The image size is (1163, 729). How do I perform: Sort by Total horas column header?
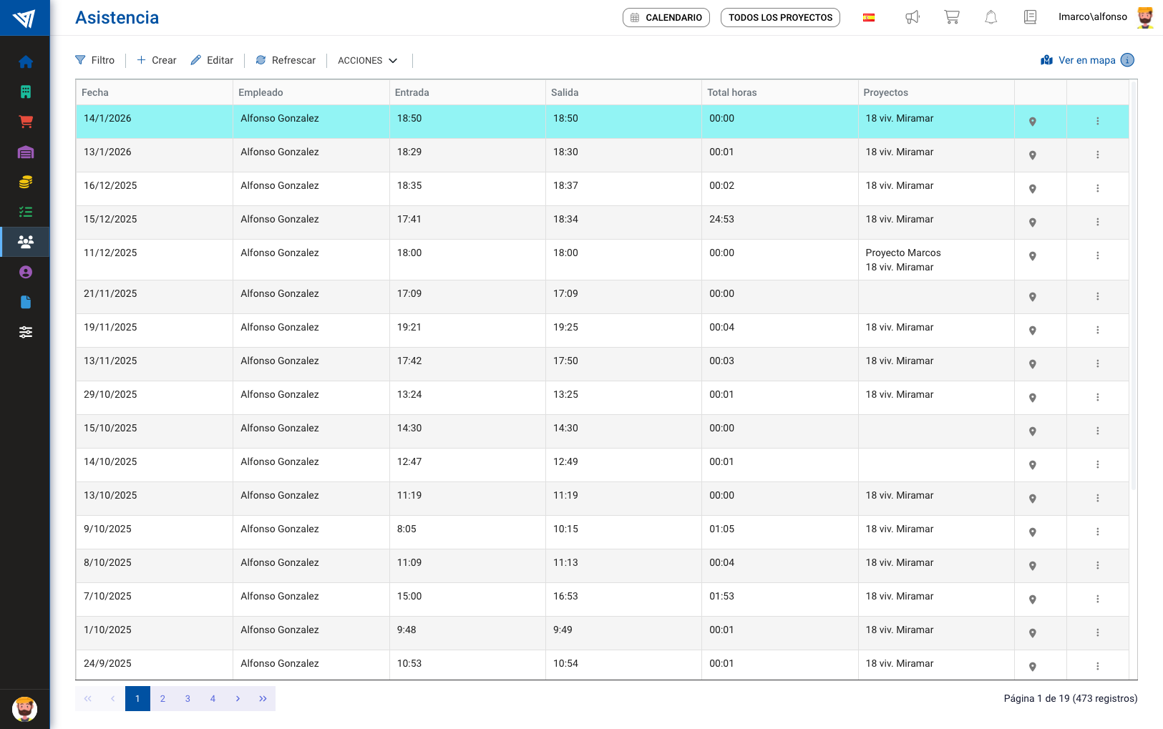tap(731, 92)
